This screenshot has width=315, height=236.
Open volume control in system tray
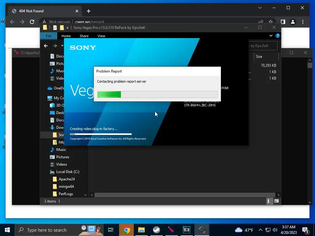[x=275, y=230]
